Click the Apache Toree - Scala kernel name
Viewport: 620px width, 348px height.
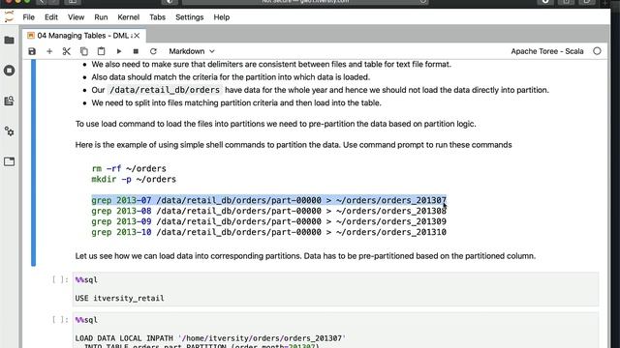click(546, 51)
